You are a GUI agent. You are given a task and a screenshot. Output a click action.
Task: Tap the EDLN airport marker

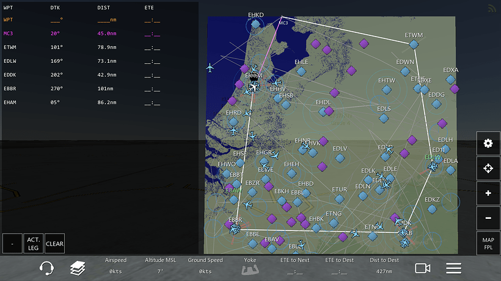363,196
